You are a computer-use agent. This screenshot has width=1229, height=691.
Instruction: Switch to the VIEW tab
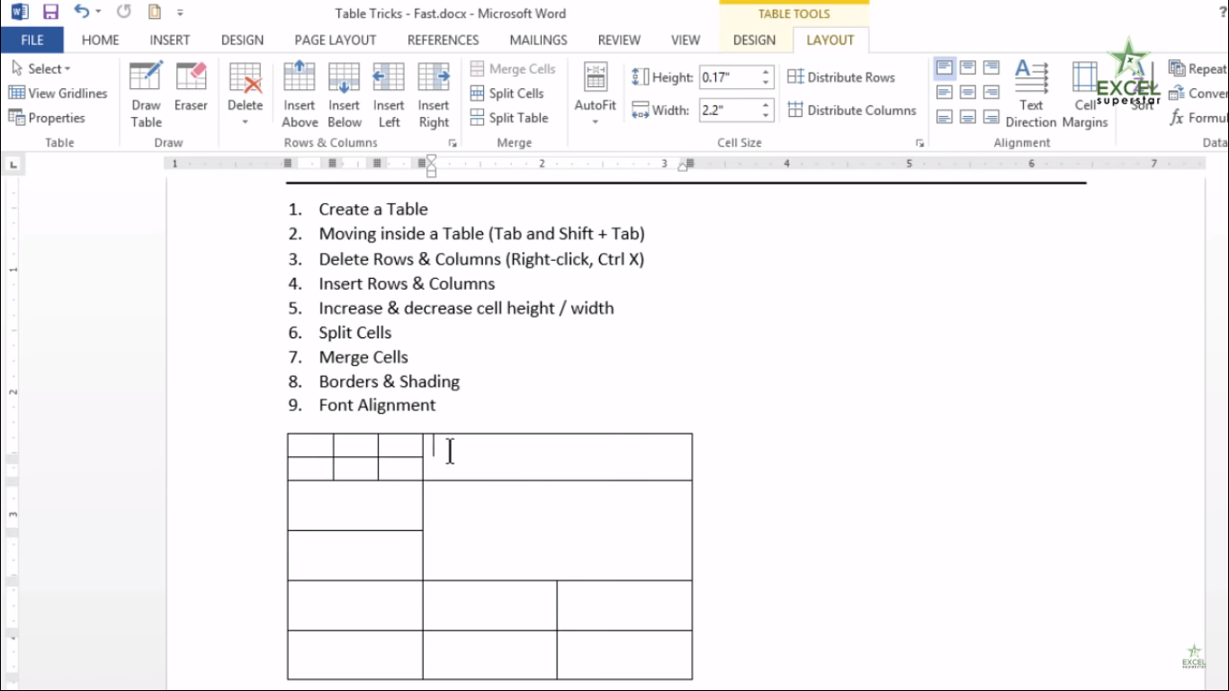coord(686,40)
